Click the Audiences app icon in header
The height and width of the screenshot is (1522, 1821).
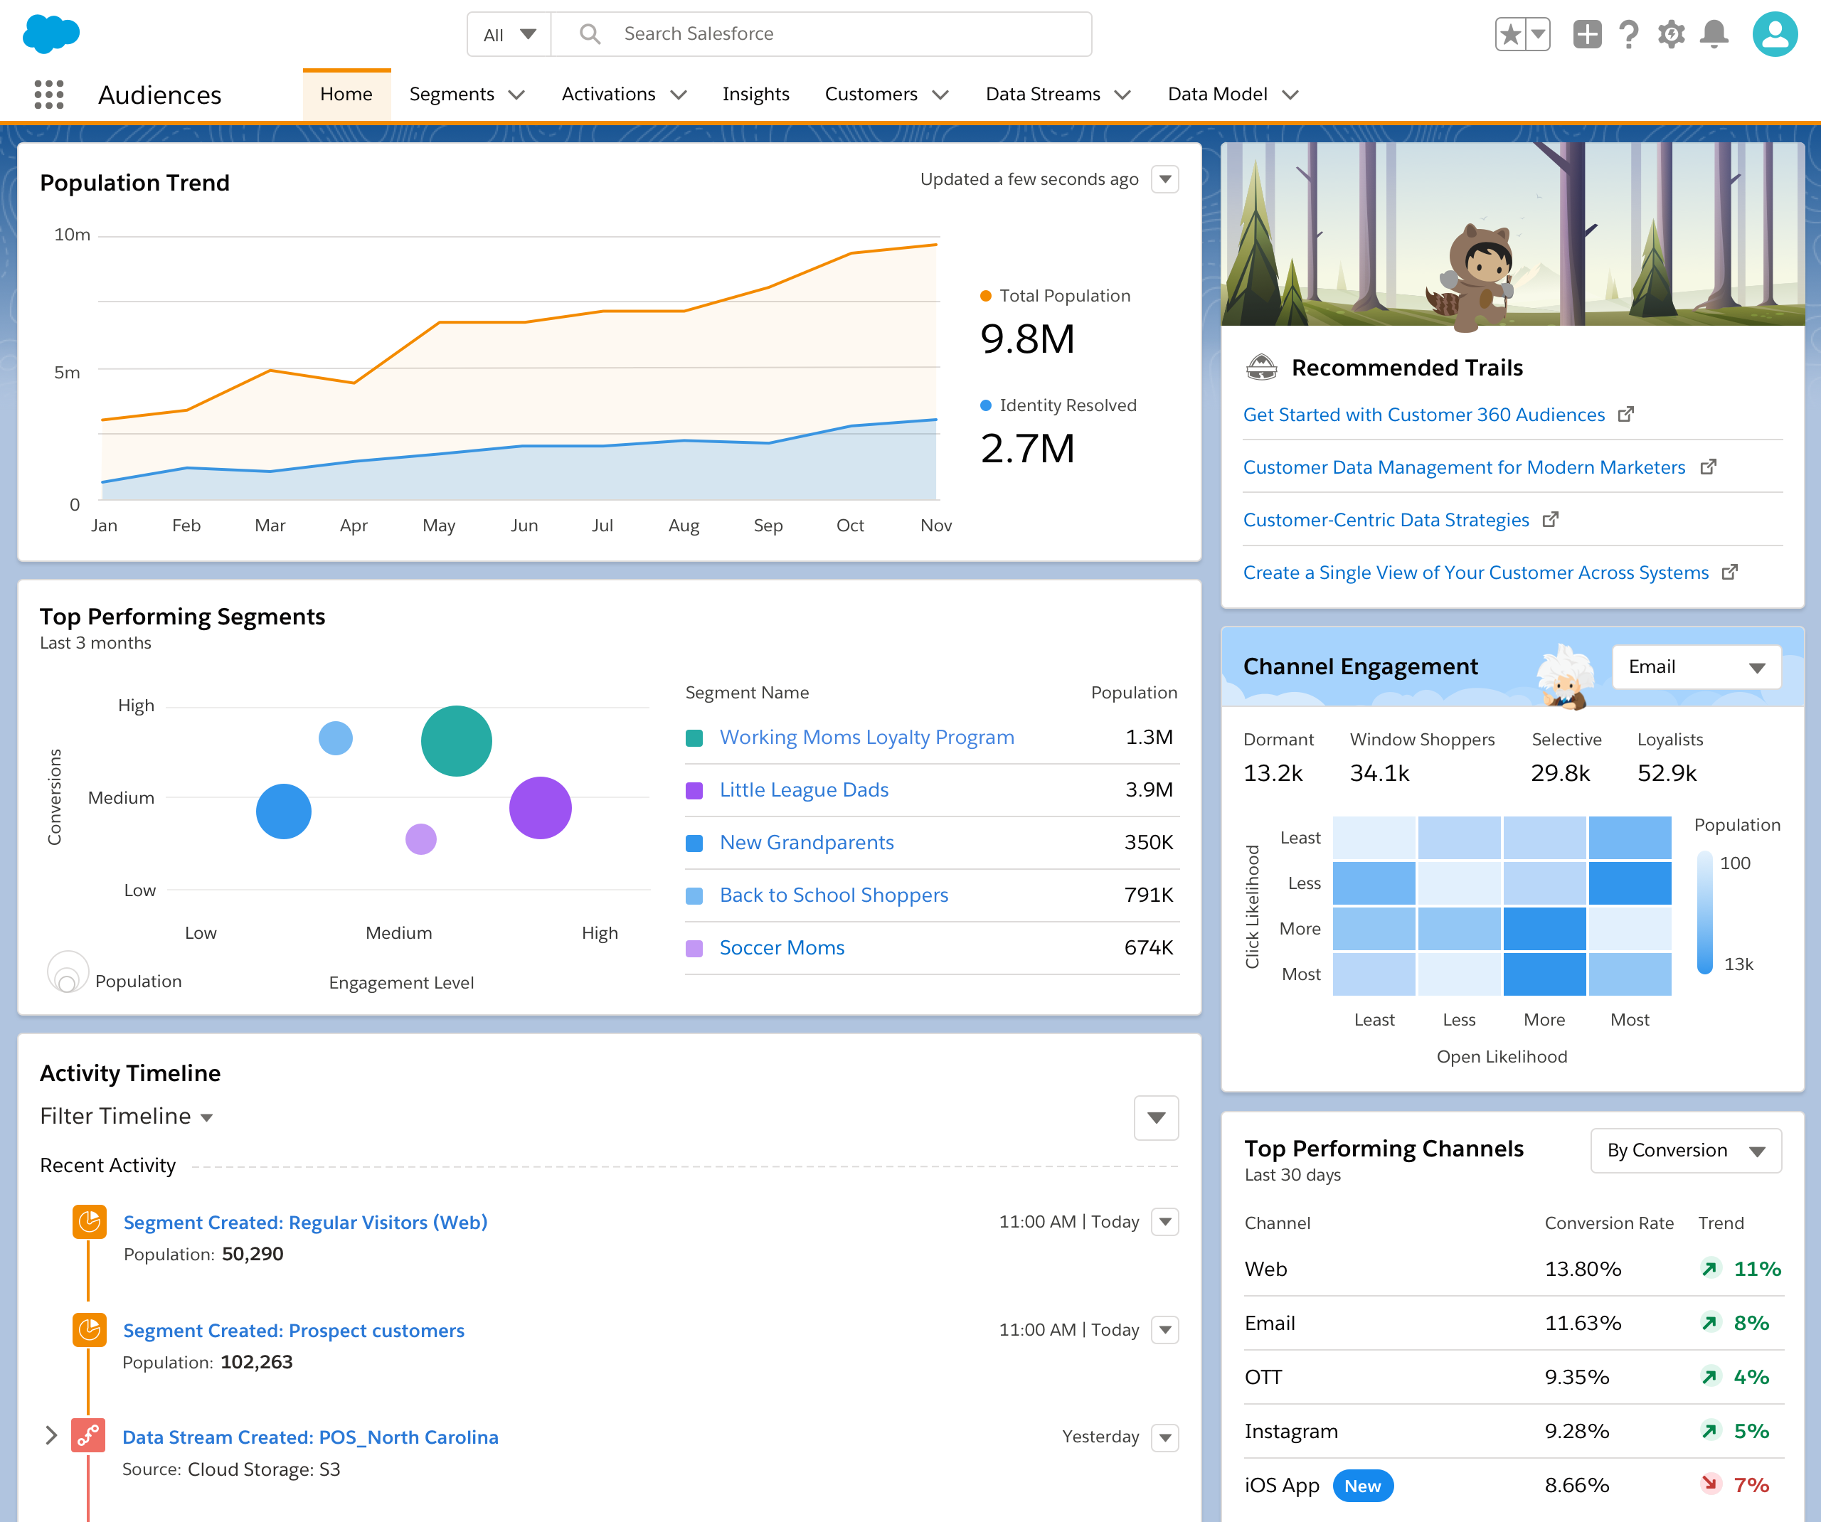[48, 94]
